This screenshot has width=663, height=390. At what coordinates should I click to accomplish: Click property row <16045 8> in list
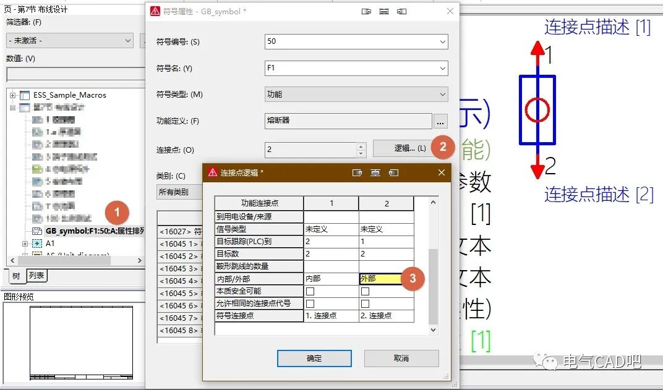180,331
